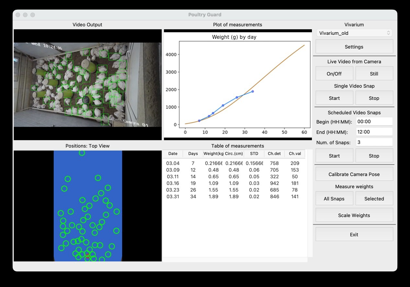Click the STD column header

(x=254, y=154)
